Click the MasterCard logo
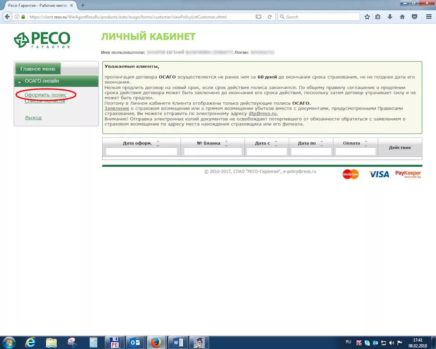The width and height of the screenshot is (436, 349). [x=351, y=174]
